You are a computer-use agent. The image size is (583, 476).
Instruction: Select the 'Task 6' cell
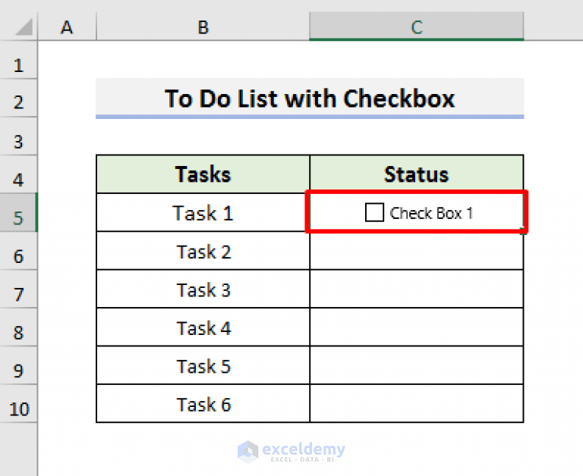tap(203, 404)
